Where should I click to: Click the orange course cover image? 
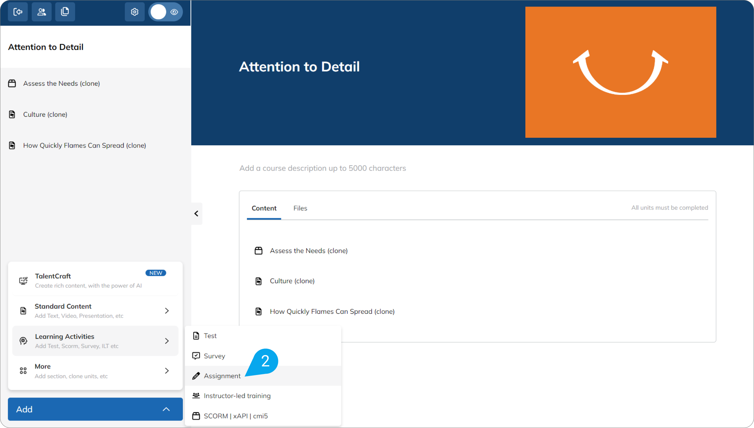tap(620, 72)
